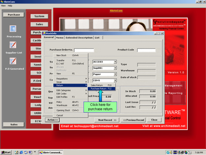
Task: Click the StockInfo window title icon
Action: coord(44,33)
